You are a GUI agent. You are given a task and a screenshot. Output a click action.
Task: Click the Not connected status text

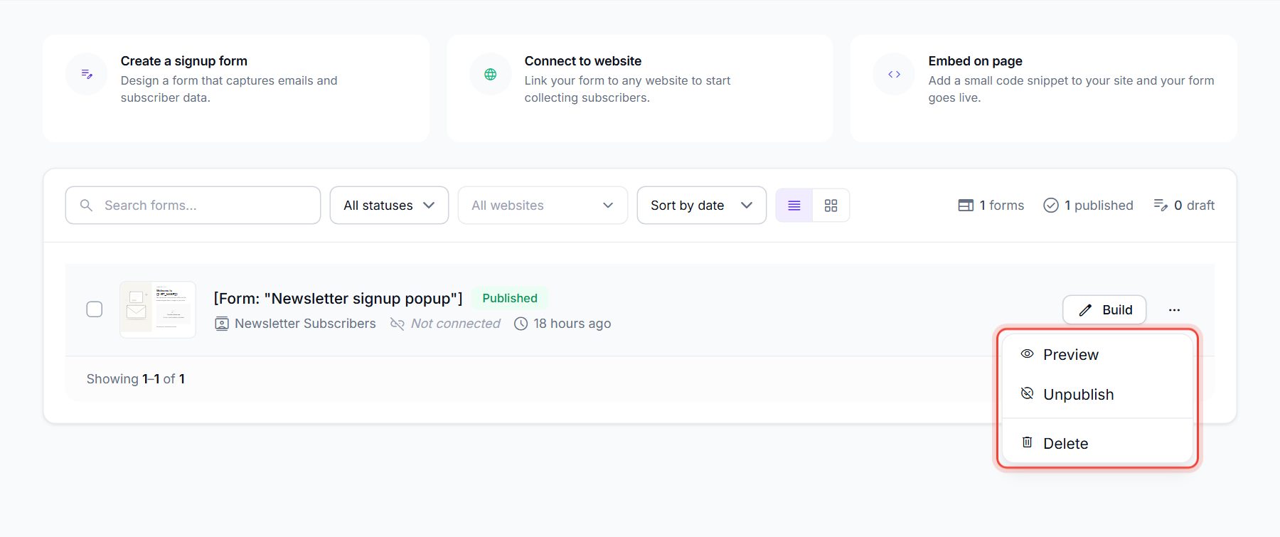[456, 324]
